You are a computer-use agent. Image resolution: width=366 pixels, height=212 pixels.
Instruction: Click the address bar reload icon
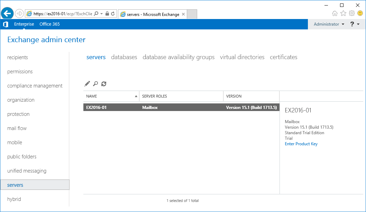[113, 13]
